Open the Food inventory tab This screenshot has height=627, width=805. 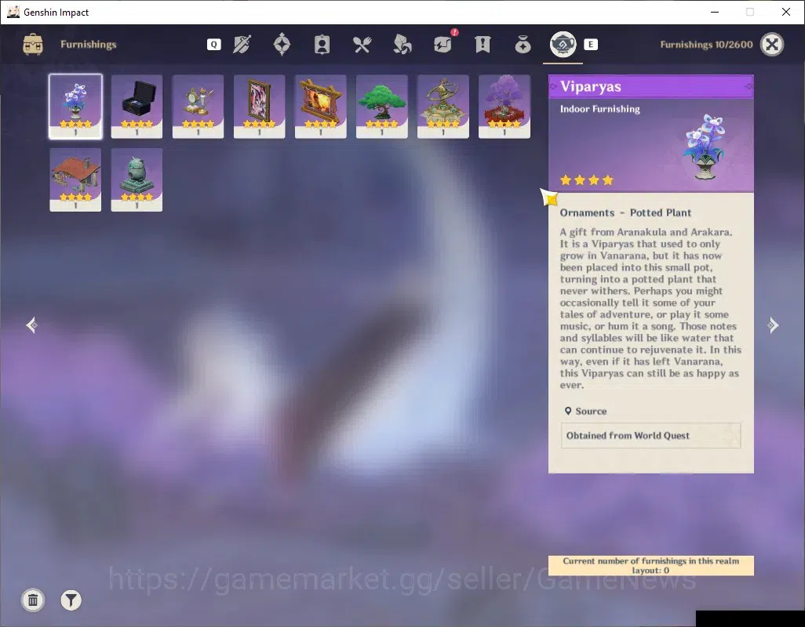[362, 45]
